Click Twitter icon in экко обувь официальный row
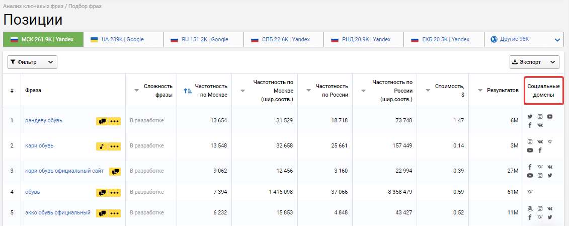 pos(550,217)
